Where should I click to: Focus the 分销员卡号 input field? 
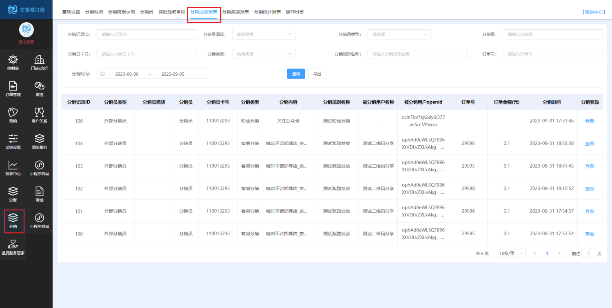(146, 54)
